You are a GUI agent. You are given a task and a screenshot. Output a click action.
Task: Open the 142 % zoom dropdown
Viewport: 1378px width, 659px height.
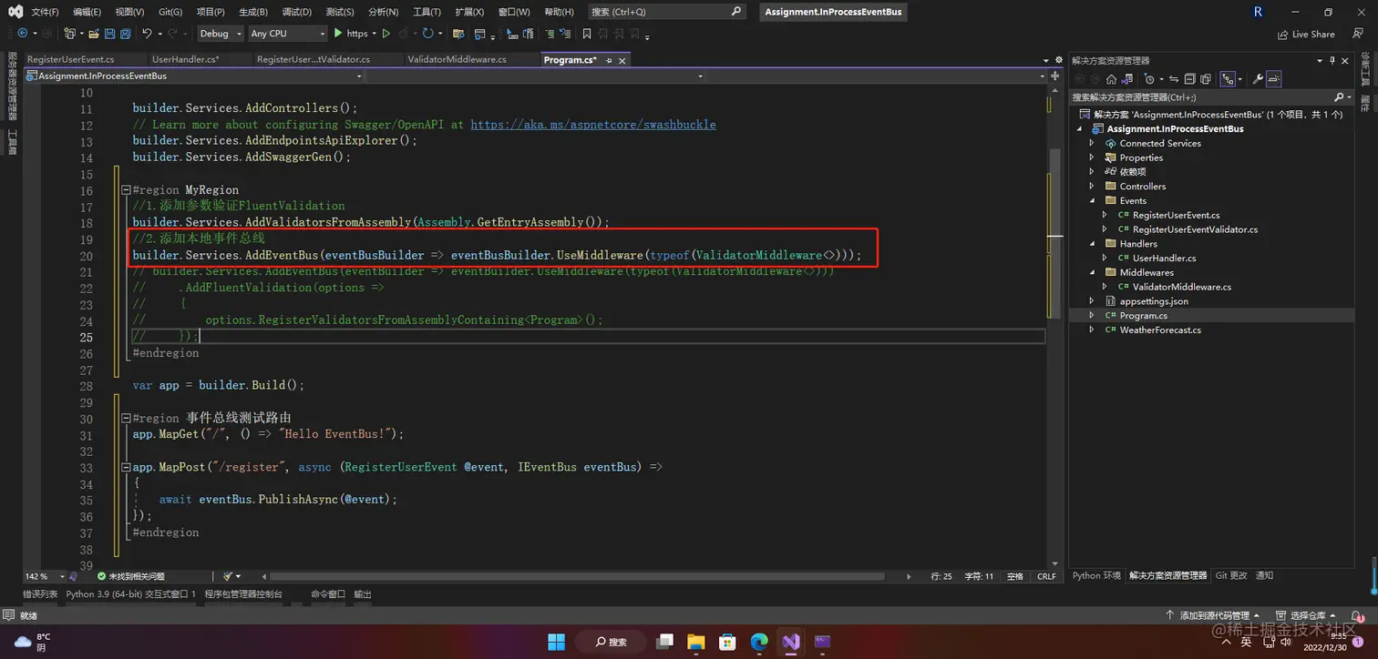point(62,576)
